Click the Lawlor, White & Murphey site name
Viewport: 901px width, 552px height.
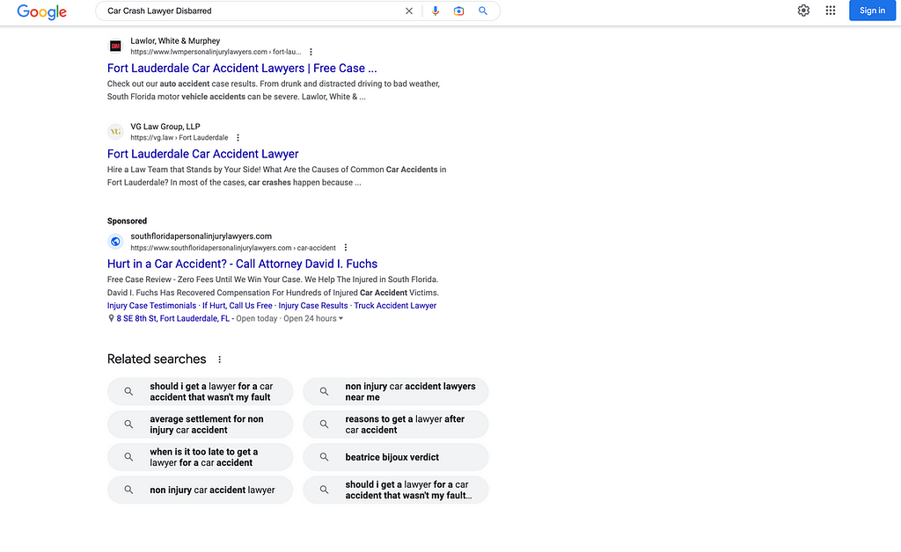(175, 40)
